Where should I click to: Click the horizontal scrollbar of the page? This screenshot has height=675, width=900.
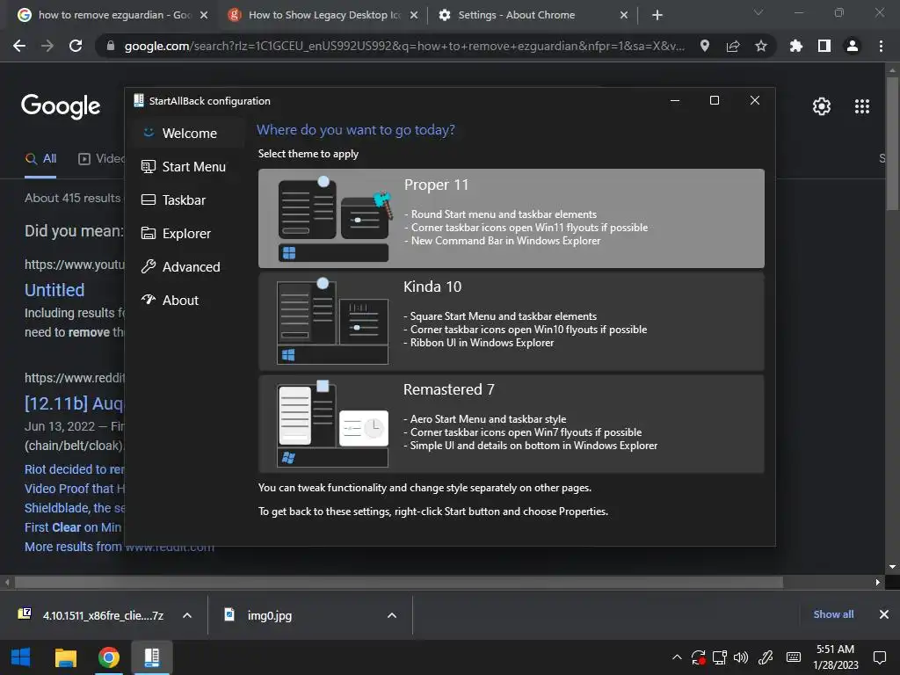pyautogui.click(x=399, y=583)
